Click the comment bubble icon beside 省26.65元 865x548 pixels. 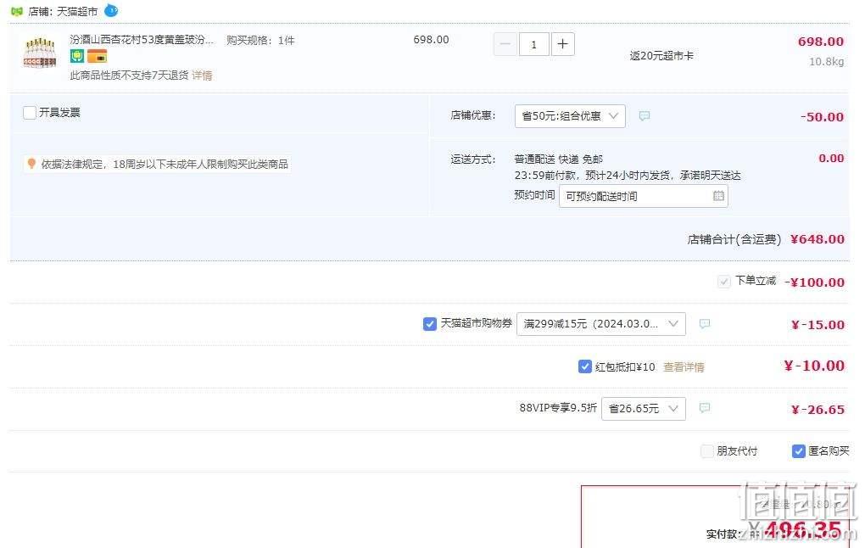pos(705,408)
